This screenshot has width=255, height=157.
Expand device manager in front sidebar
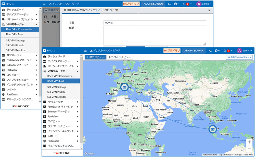coord(78,61)
